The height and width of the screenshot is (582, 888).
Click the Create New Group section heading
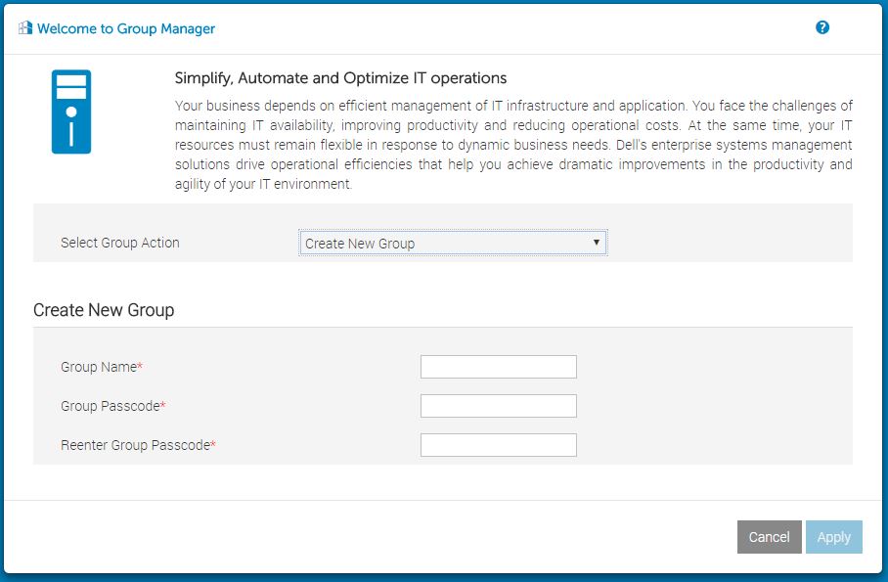click(x=104, y=310)
